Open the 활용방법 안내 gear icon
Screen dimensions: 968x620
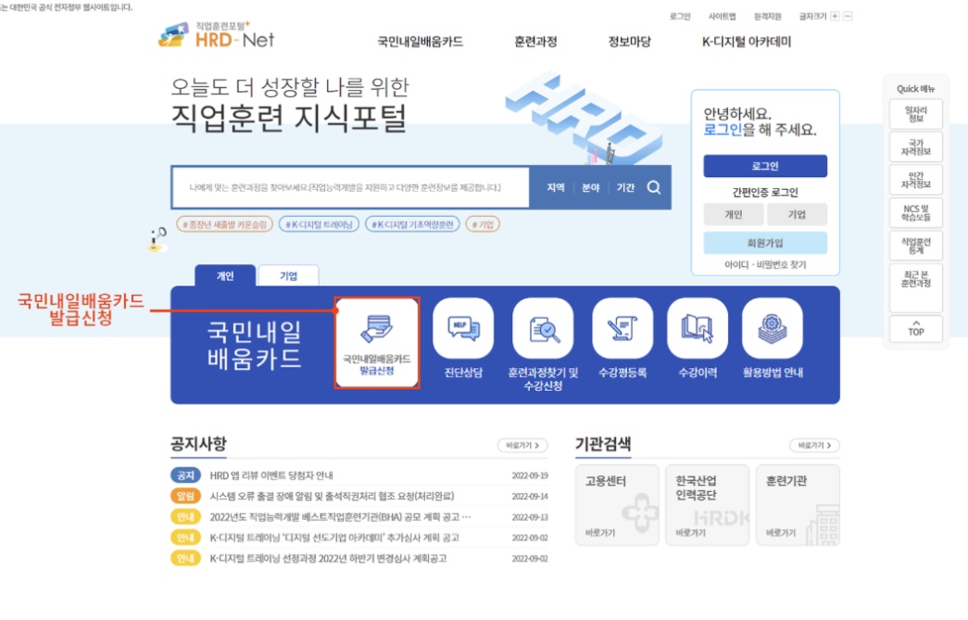point(773,328)
